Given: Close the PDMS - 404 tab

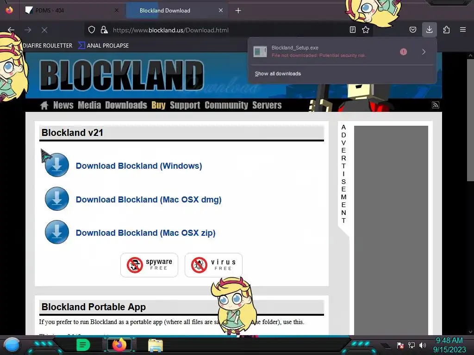Looking at the screenshot, I should (x=117, y=11).
